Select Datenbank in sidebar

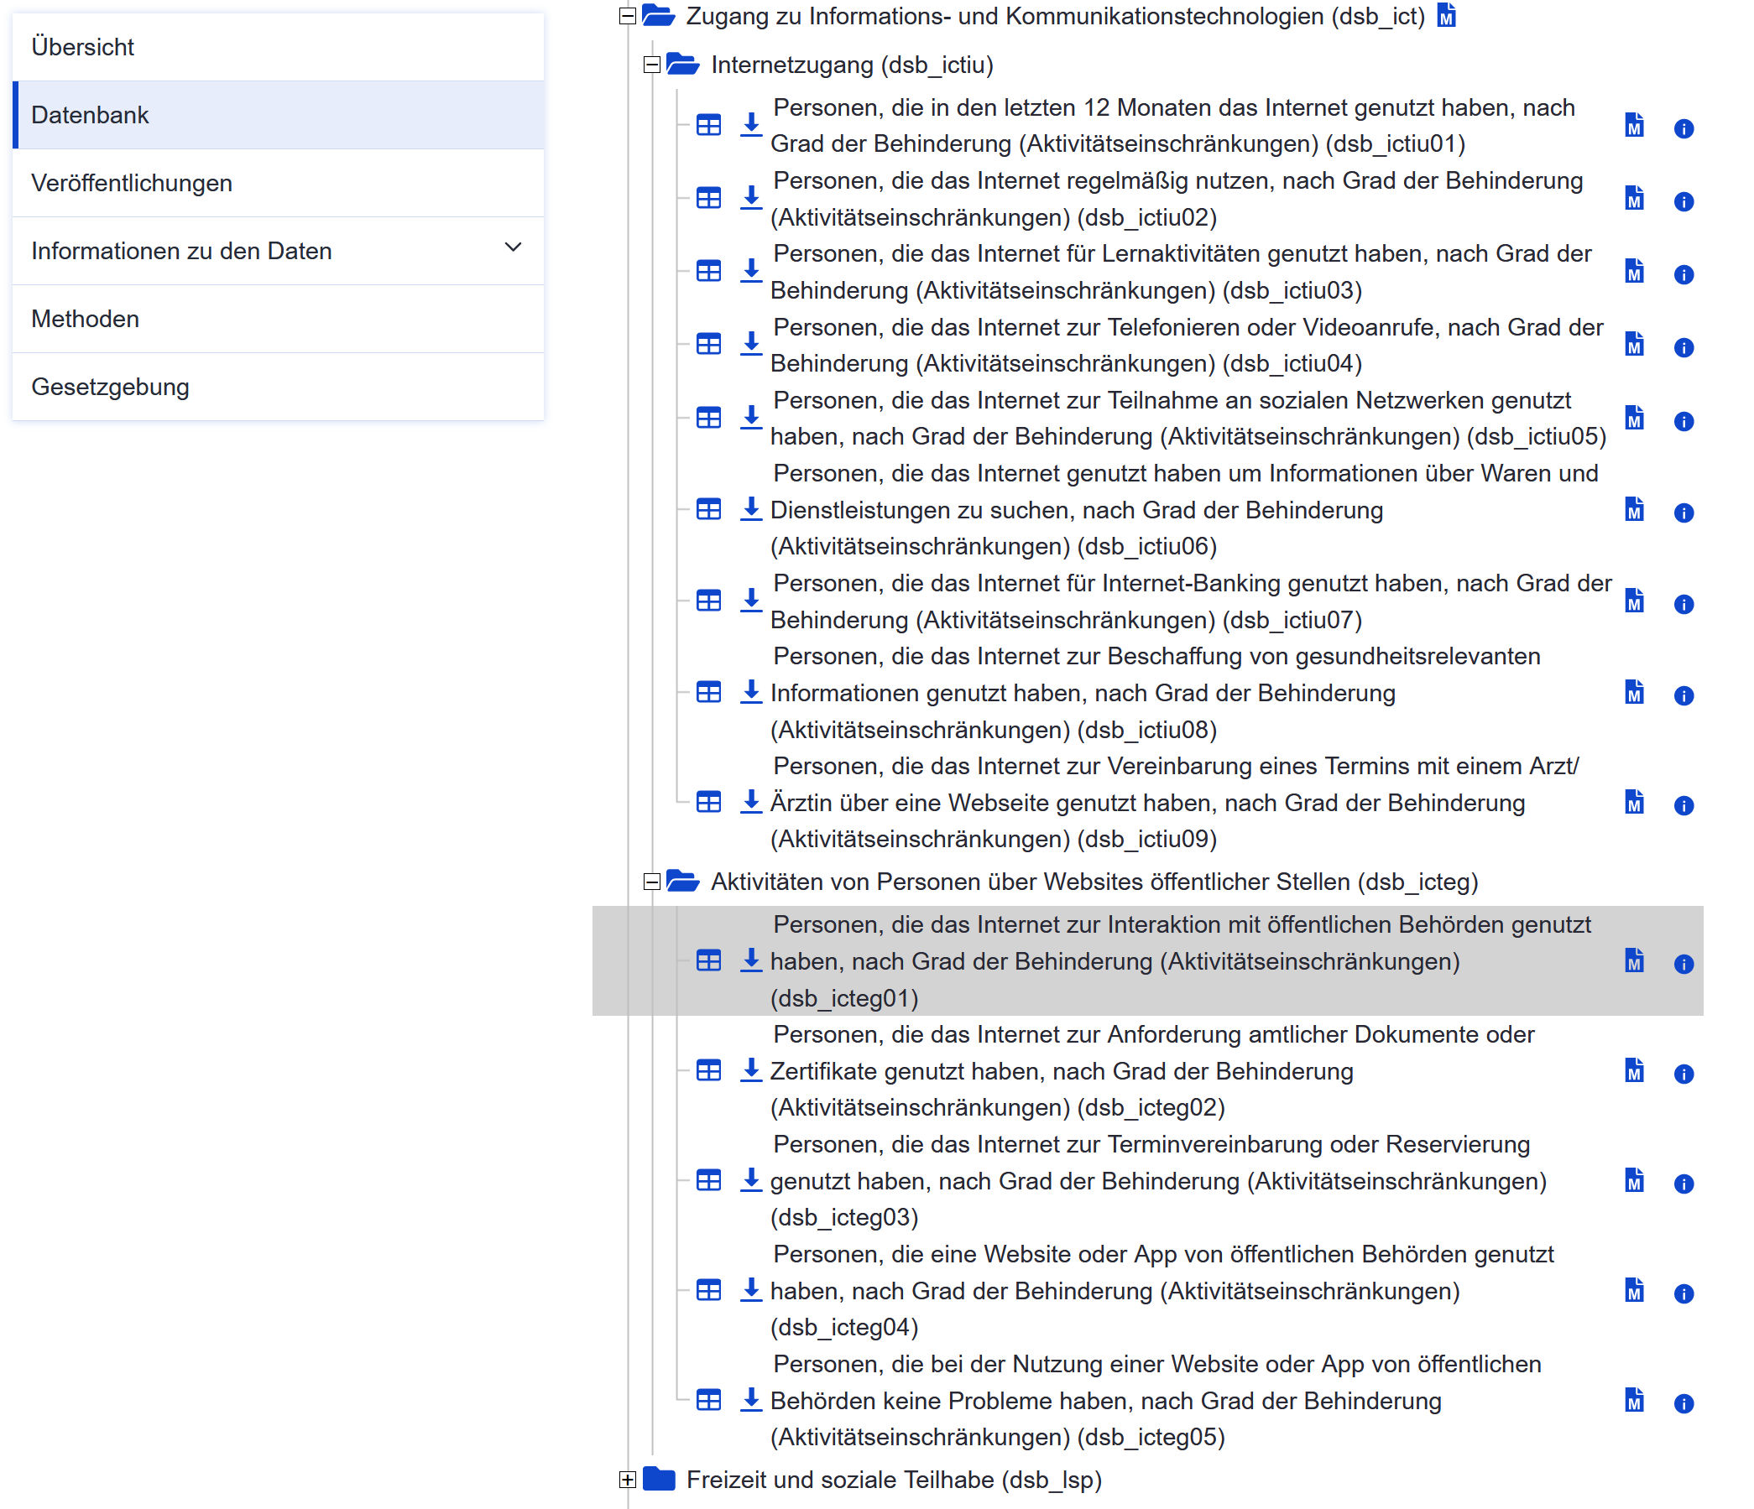coord(279,115)
